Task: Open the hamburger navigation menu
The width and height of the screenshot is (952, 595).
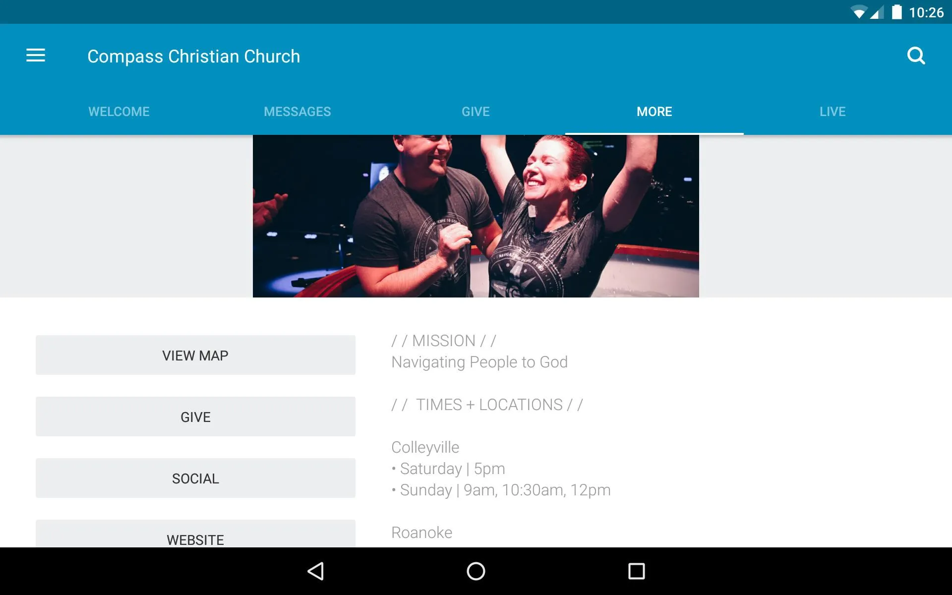Action: point(36,56)
